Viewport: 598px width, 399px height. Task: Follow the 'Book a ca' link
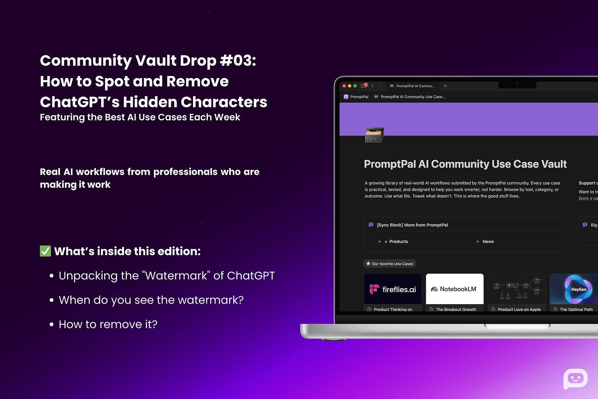point(588,198)
